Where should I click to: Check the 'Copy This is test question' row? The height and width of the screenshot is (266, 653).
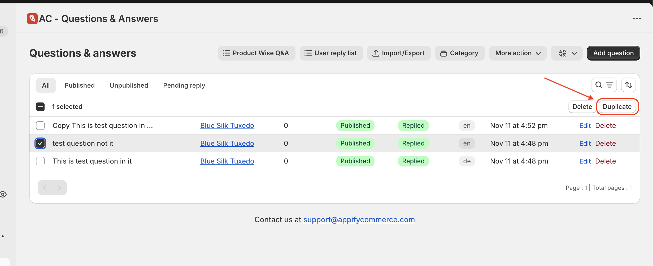(40, 126)
